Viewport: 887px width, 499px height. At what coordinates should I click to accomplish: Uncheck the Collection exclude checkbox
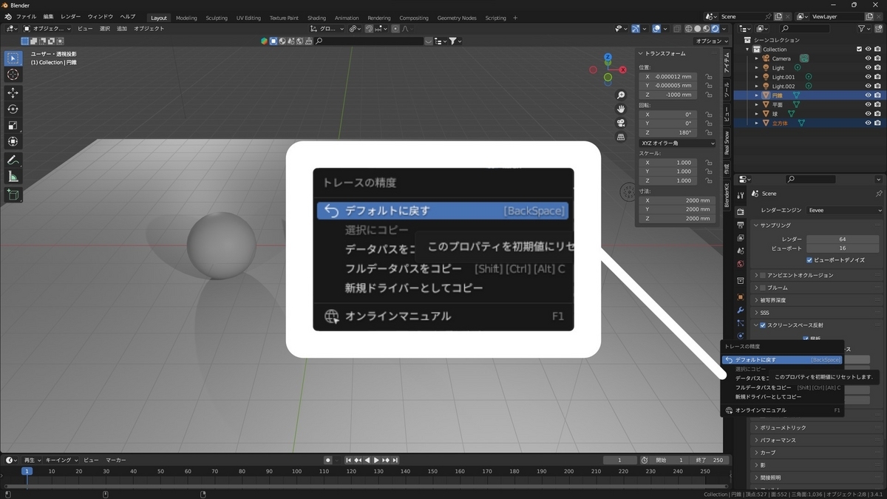(x=859, y=50)
